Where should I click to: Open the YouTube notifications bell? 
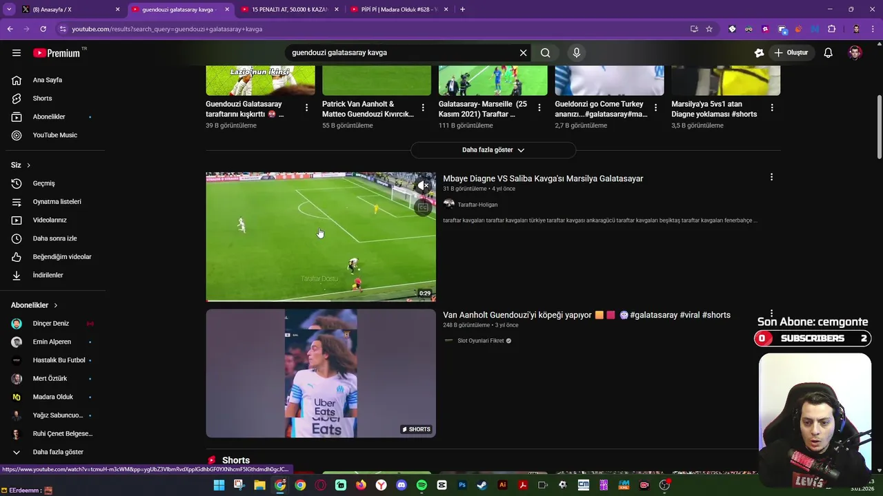[x=829, y=53]
